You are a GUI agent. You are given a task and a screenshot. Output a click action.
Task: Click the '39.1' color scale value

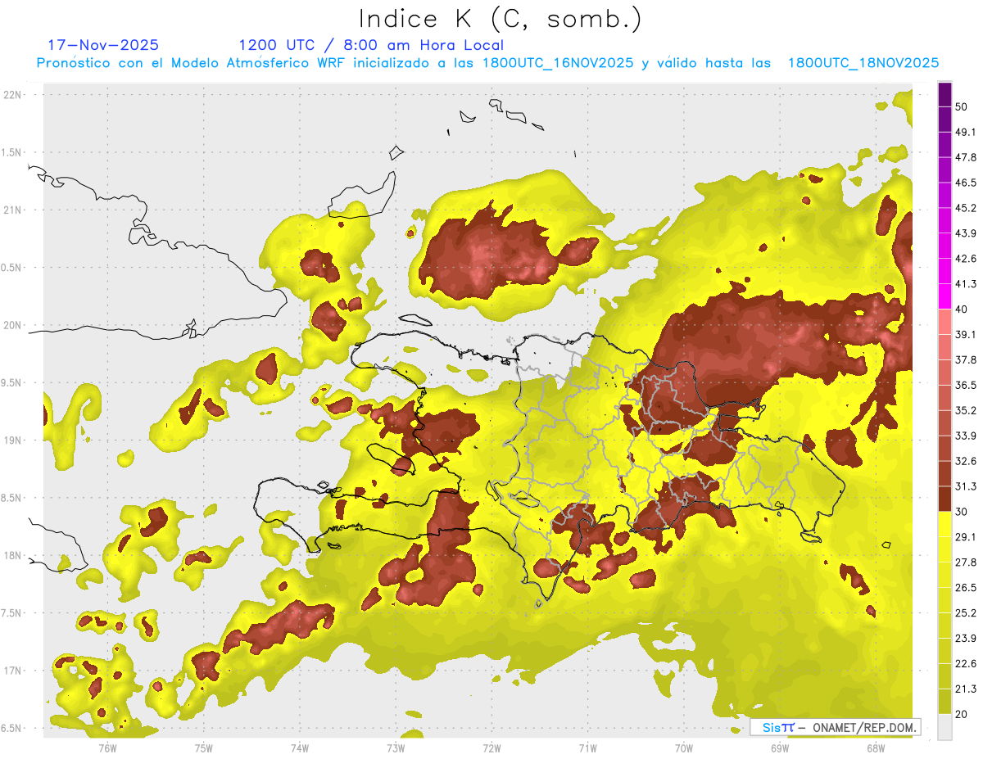click(x=966, y=334)
